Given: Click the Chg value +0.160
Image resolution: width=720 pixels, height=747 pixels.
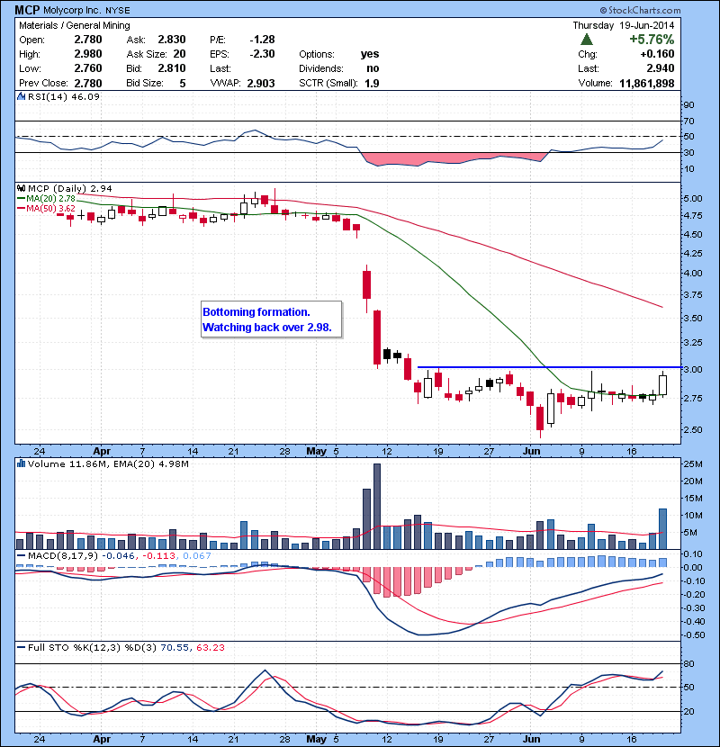Looking at the screenshot, I should tap(658, 54).
